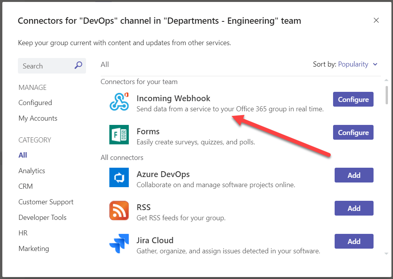Add the Azure DevOps connector
Viewport: 393px width, 279px height.
click(x=354, y=175)
